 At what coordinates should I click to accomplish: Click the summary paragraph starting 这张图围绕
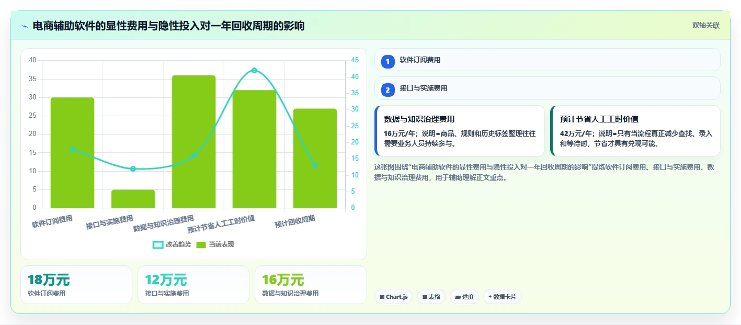[544, 172]
